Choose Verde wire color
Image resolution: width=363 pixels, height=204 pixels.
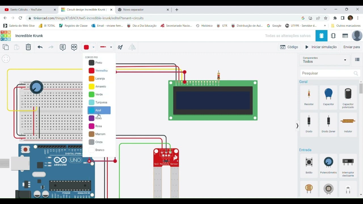99,94
